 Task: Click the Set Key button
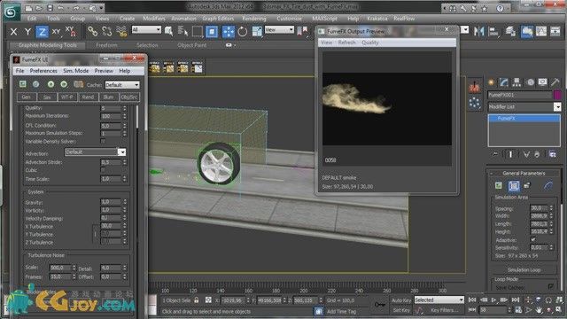click(x=401, y=310)
